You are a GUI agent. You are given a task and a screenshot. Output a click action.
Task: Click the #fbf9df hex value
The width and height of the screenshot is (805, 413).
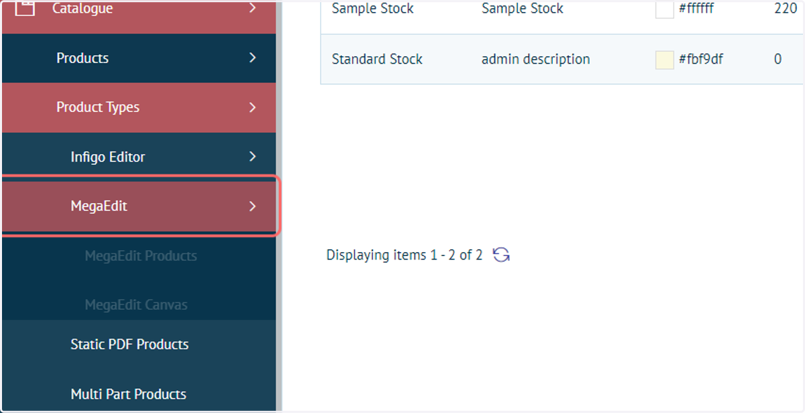click(700, 59)
